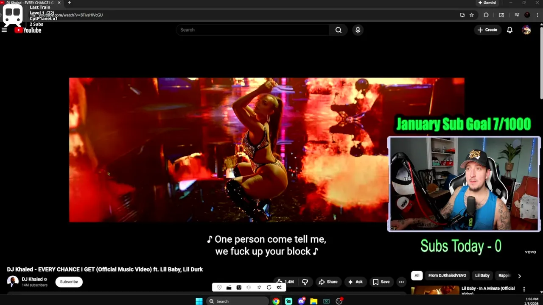Toggle speaker sound icon in floating toolbar

[x=249, y=287]
